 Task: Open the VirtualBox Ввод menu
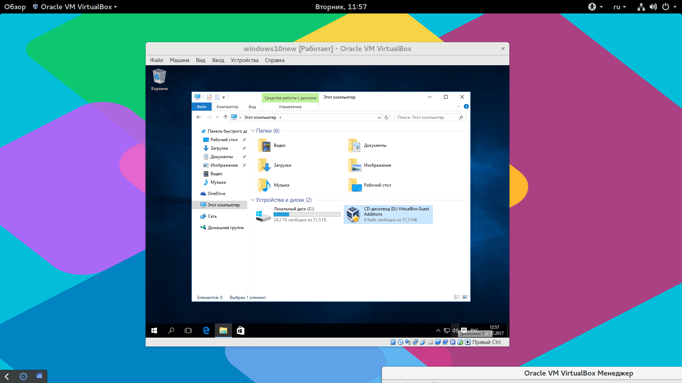pyautogui.click(x=218, y=60)
